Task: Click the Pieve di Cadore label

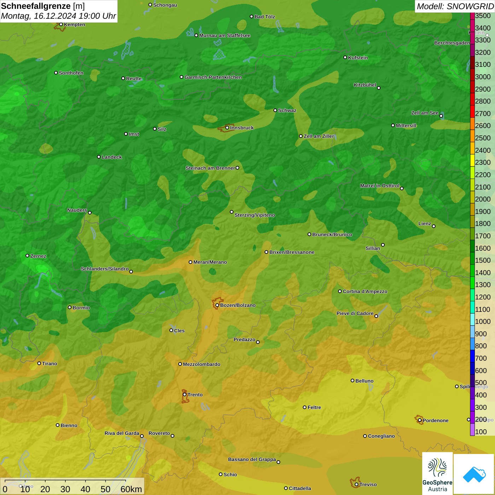Action: tap(355, 313)
